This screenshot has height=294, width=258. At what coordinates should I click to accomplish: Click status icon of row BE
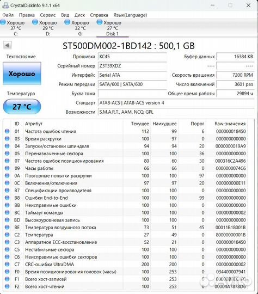click(7, 227)
